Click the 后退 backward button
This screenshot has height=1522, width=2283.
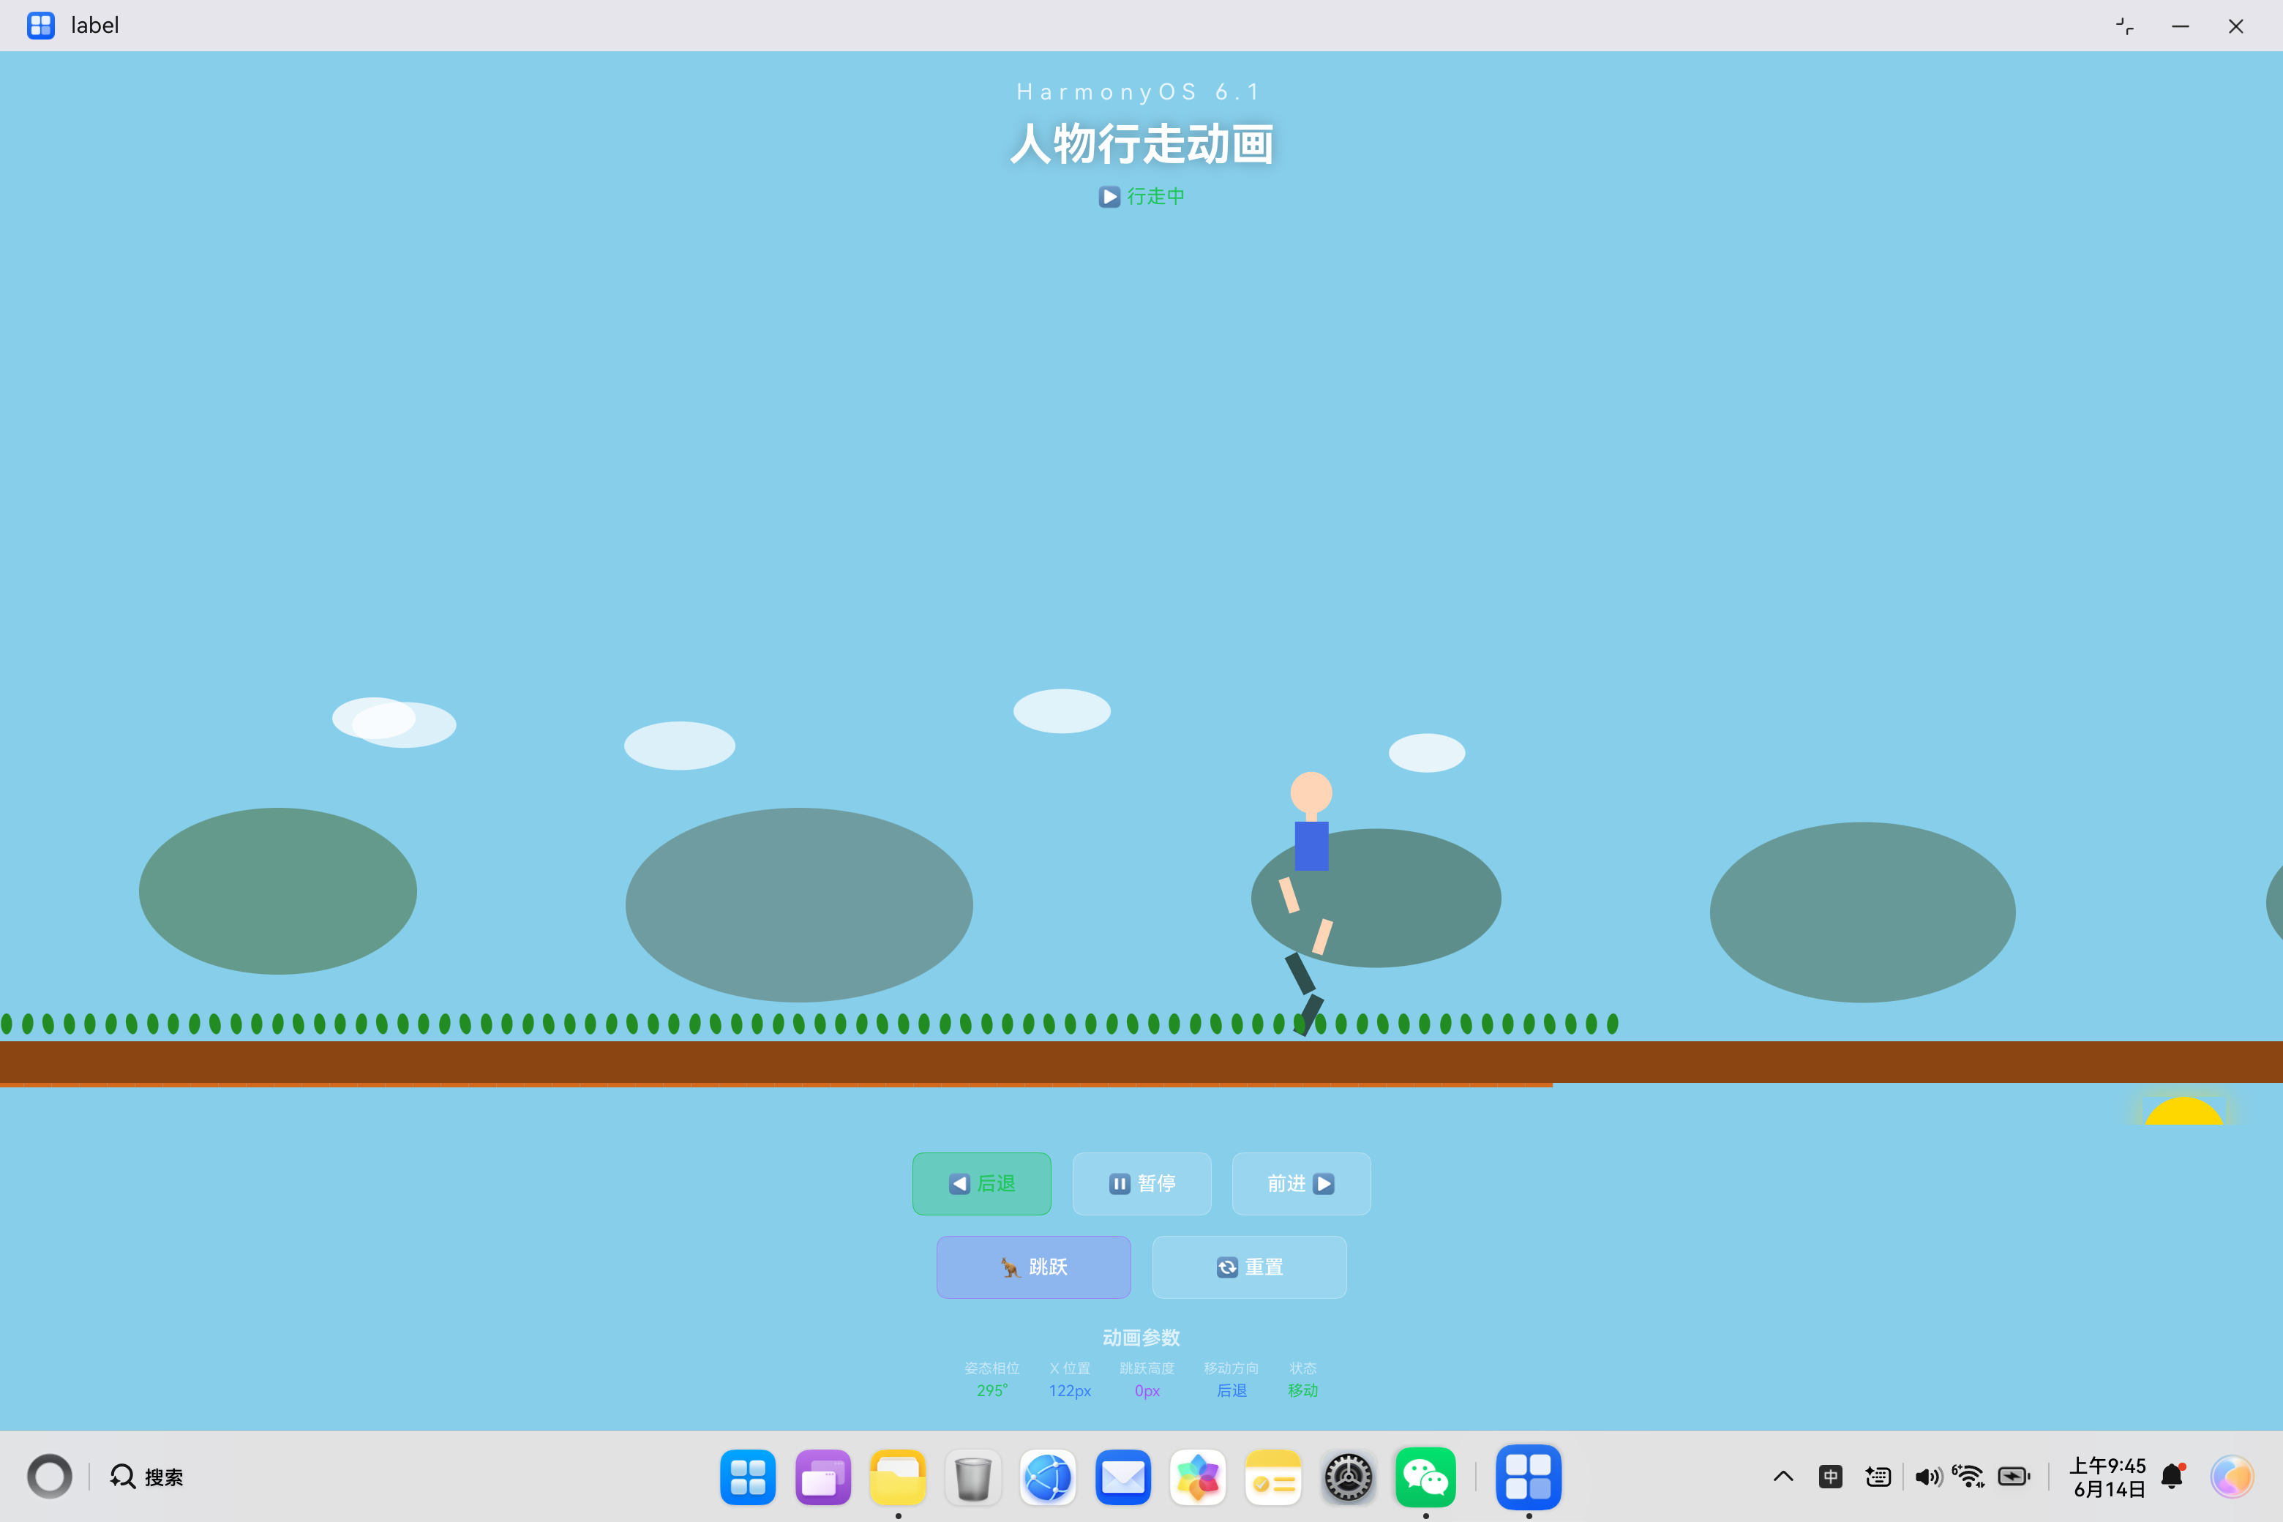pos(981,1183)
